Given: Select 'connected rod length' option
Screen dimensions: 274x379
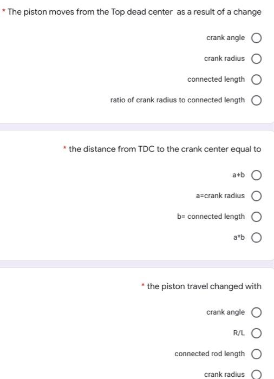Looking at the screenshot, I should [x=256, y=354].
